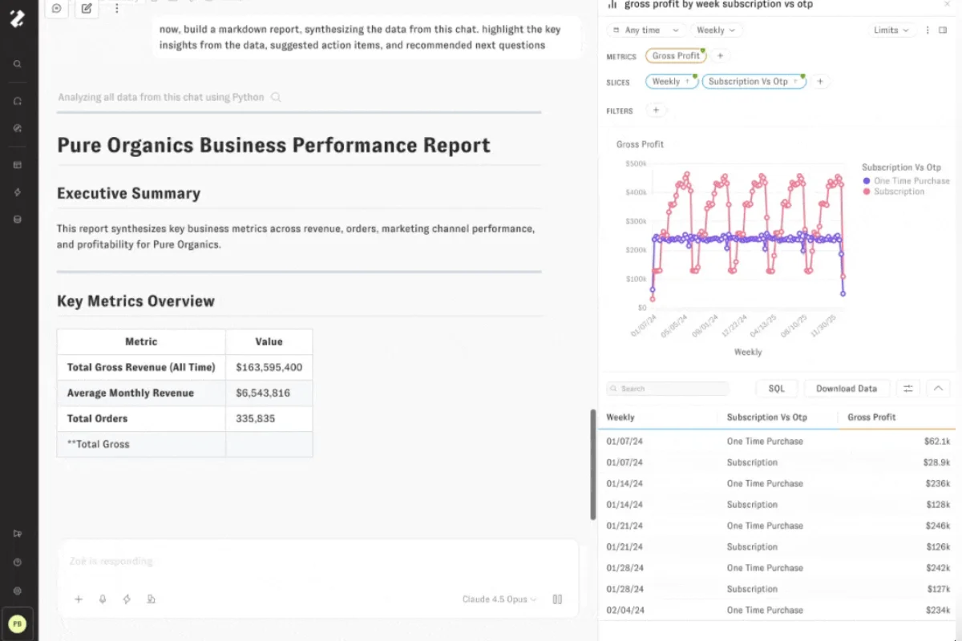Collapse the data table with the chevron button
The width and height of the screenshot is (962, 641).
tap(938, 388)
